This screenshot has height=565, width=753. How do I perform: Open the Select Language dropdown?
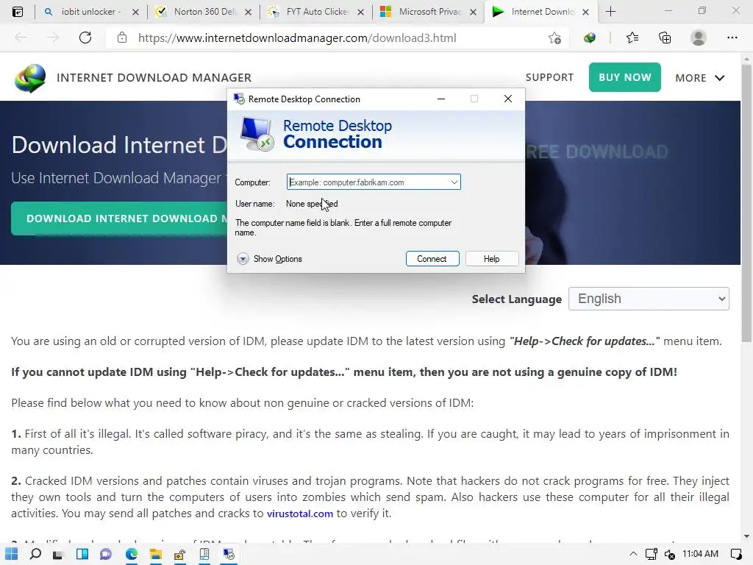point(649,299)
